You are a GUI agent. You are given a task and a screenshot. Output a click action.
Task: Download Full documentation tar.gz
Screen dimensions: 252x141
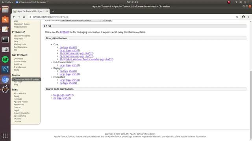63,65
